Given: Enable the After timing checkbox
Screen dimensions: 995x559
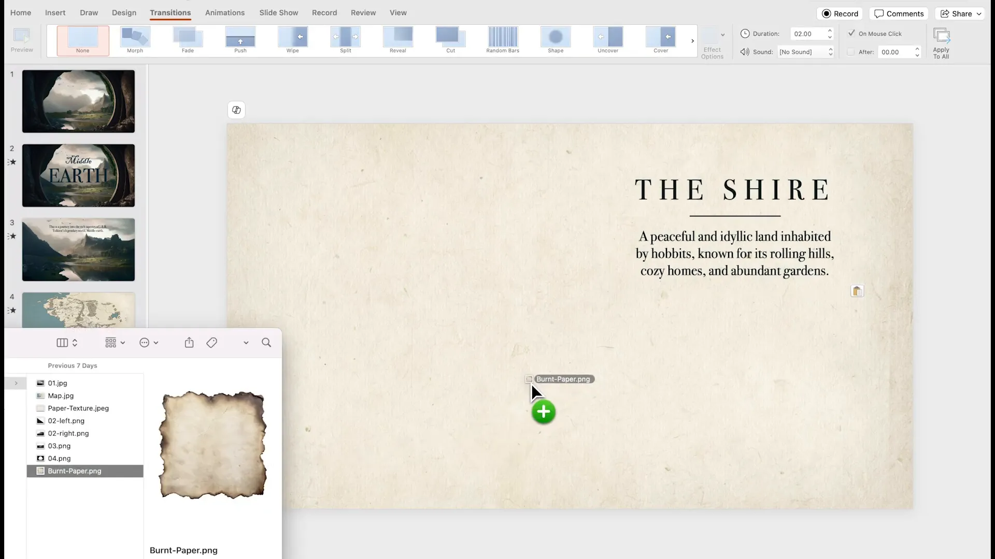Looking at the screenshot, I should click(x=850, y=52).
